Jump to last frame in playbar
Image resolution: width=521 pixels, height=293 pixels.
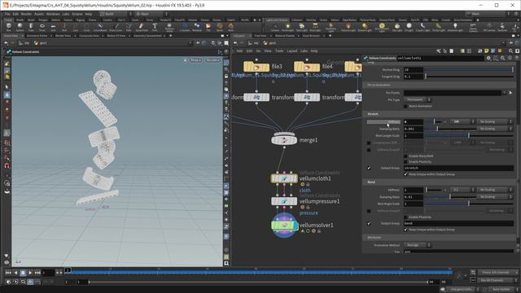(x=37, y=273)
